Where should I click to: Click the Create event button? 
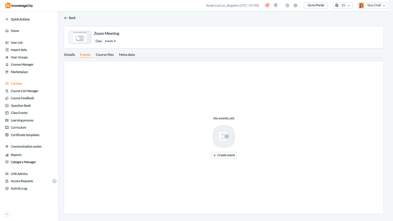pos(224,155)
